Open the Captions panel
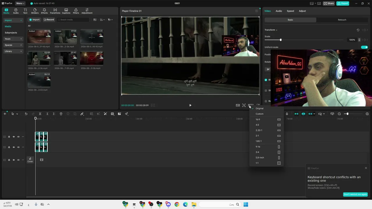372x209 pixels. 66,11
